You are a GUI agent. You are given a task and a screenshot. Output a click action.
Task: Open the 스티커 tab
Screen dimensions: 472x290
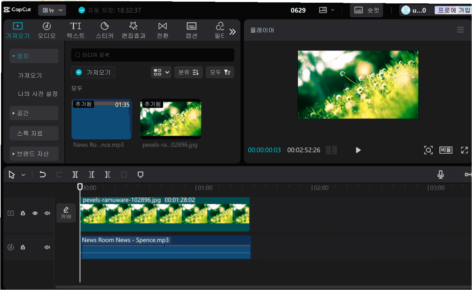[x=105, y=30]
